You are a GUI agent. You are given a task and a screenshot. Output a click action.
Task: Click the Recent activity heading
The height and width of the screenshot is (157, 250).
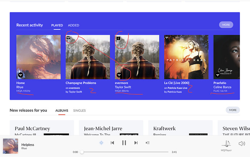[x=30, y=25]
